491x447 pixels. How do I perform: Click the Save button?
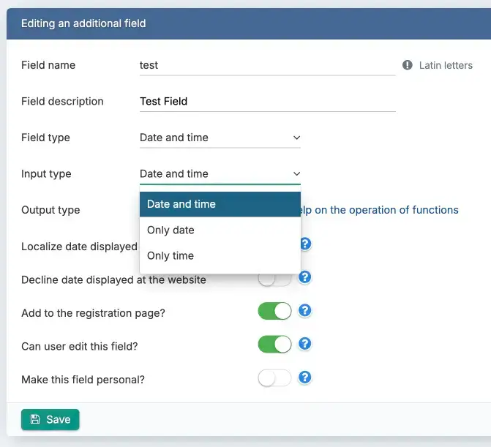point(50,419)
